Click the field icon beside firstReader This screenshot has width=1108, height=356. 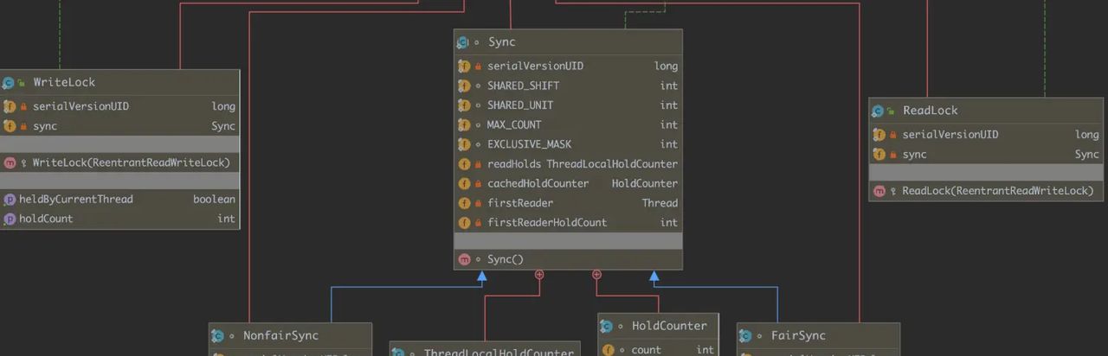point(464,203)
